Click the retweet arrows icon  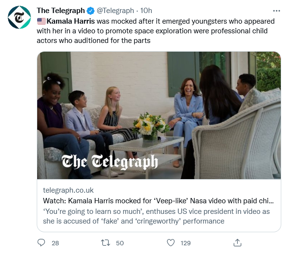pyautogui.click(x=106, y=243)
